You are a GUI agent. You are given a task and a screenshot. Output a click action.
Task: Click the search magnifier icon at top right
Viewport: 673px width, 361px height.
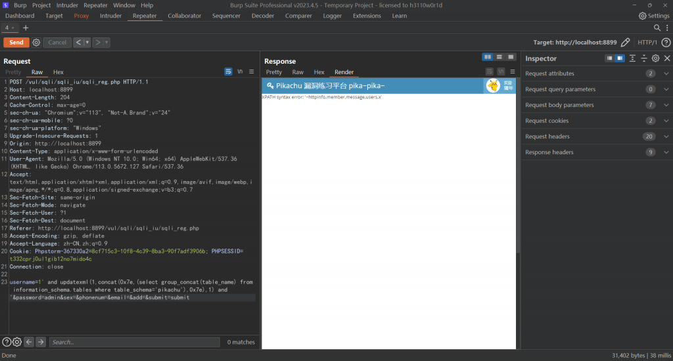click(x=657, y=28)
